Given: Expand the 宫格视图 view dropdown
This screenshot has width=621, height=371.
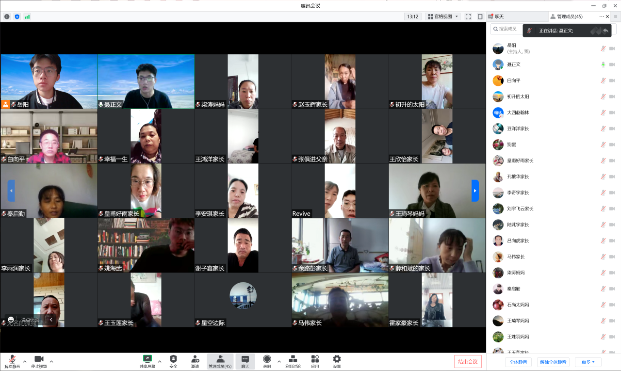Looking at the screenshot, I should pyautogui.click(x=443, y=16).
